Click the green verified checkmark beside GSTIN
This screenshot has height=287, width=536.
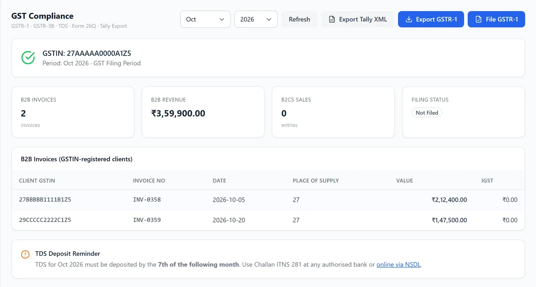(28, 58)
